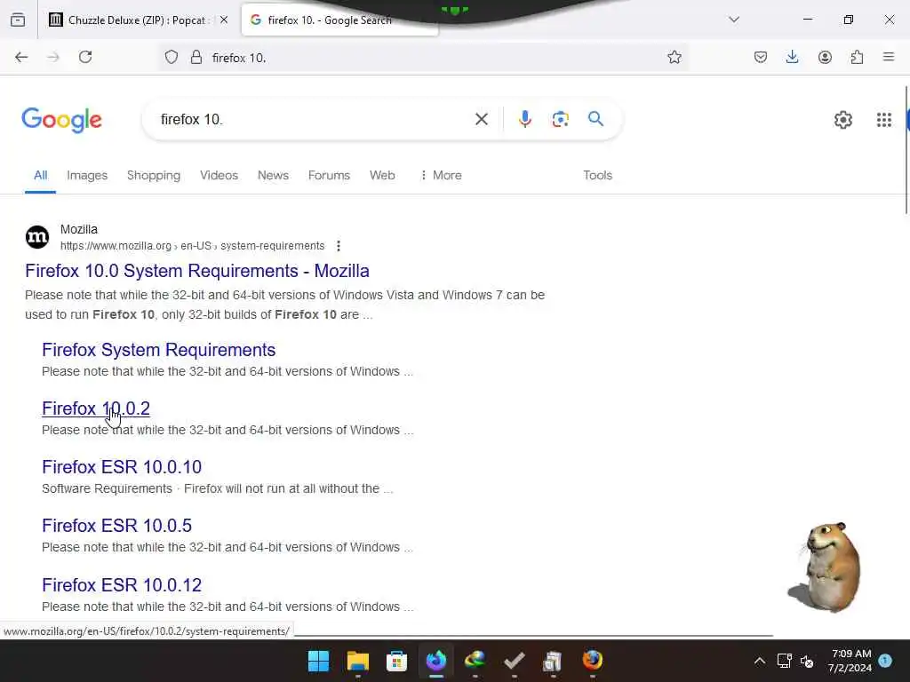Viewport: 910px width, 682px height.
Task: Click the Firefox Nightly taskbar icon
Action: [x=435, y=661]
